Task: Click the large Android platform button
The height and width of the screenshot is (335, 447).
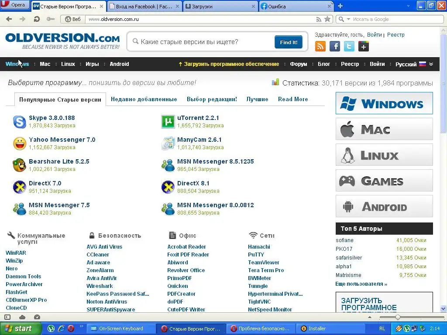Action: click(384, 206)
